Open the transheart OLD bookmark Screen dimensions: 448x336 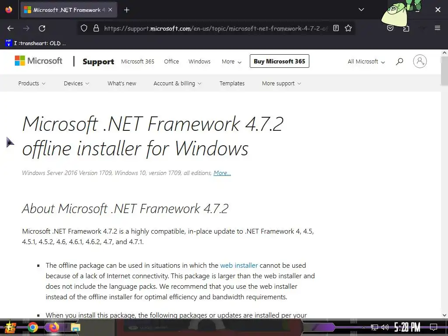coord(36,43)
